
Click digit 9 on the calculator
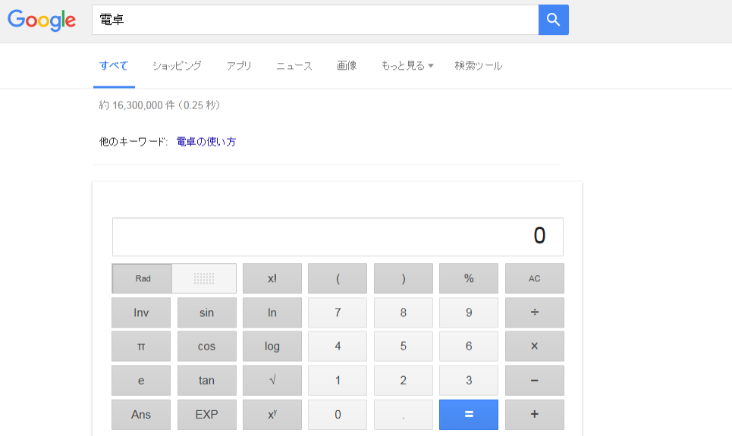click(469, 312)
